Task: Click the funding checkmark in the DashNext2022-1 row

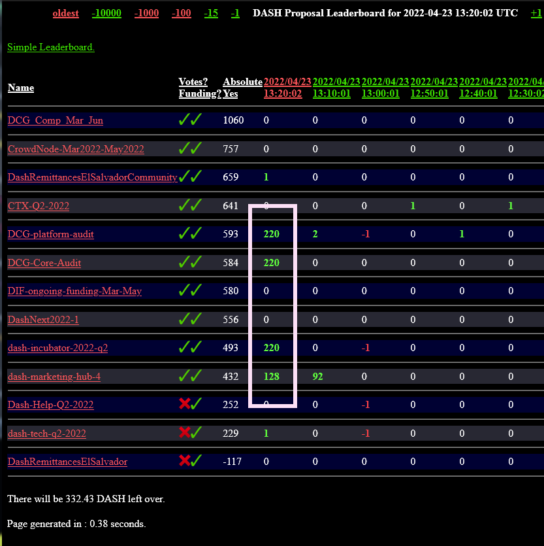Action: click(x=196, y=318)
